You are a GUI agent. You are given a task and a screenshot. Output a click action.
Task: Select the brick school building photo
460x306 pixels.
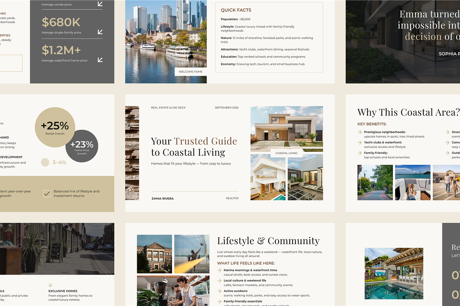pos(154,254)
